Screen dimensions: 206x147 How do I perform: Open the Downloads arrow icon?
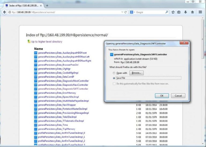click(x=186, y=12)
